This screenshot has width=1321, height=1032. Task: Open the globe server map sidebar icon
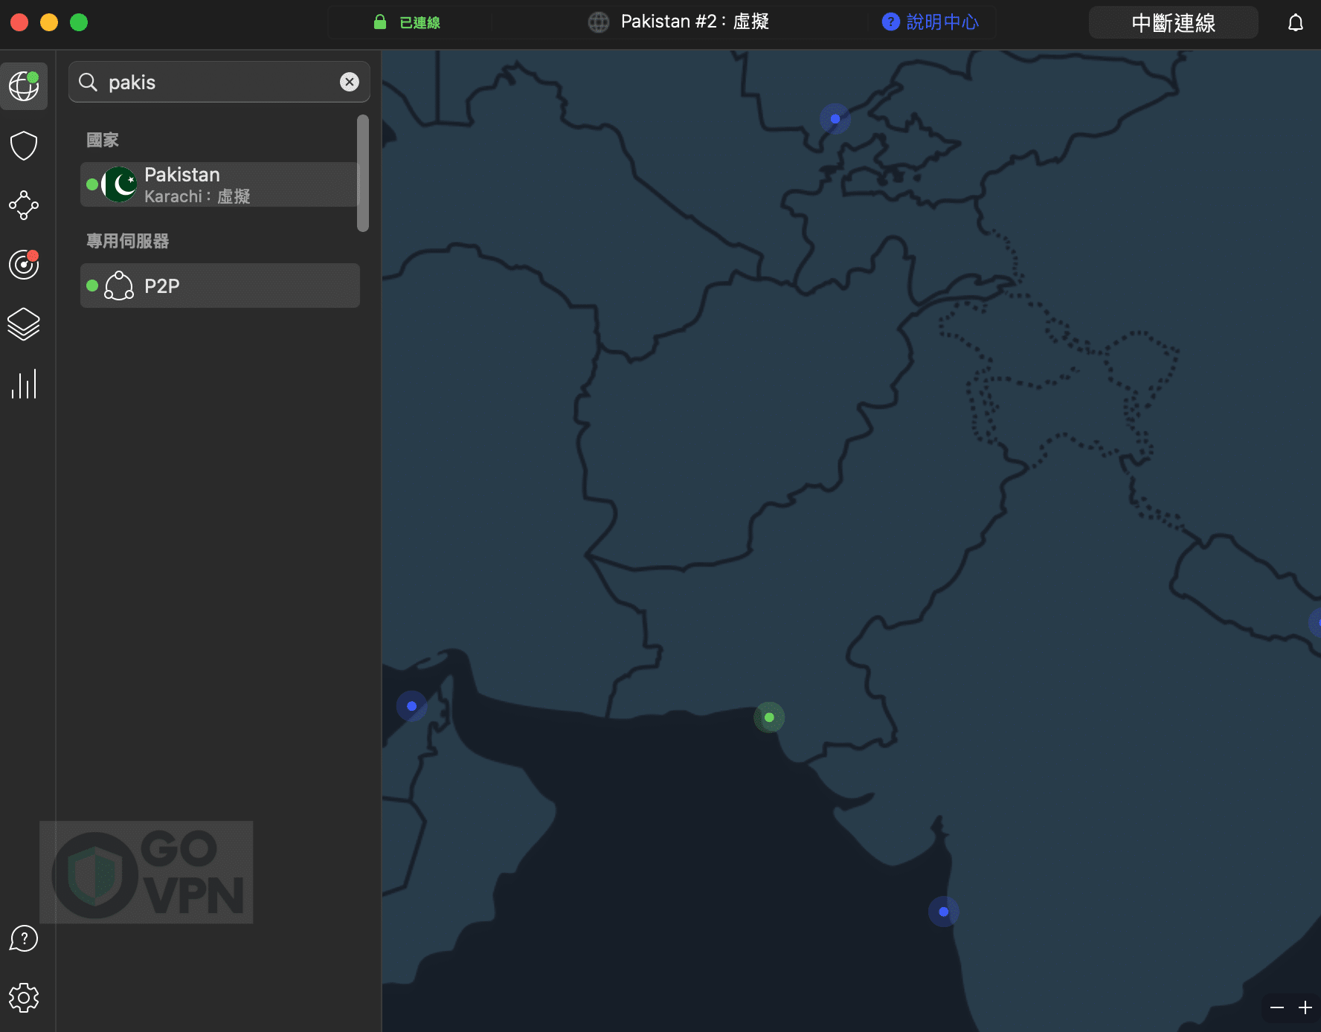coord(24,86)
